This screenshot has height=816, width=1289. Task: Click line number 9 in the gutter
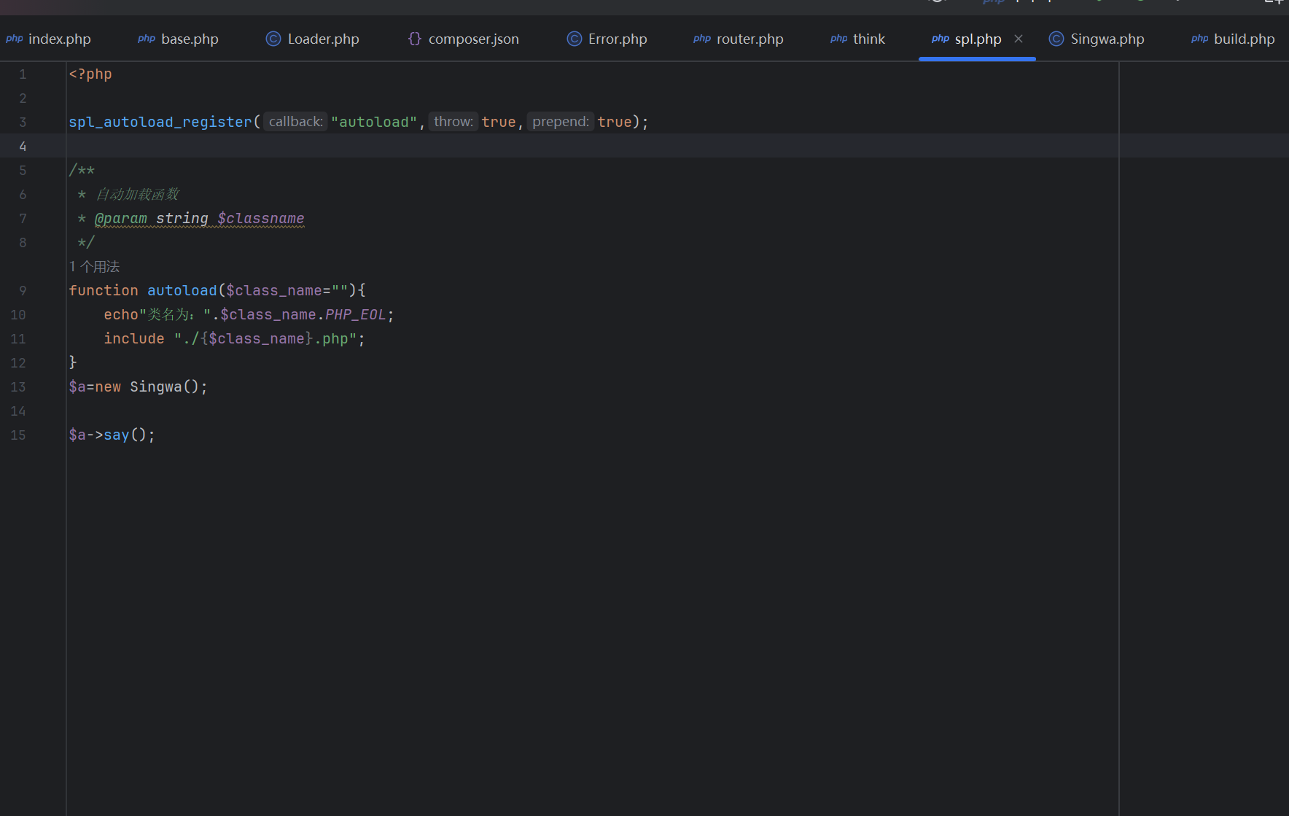(x=23, y=290)
